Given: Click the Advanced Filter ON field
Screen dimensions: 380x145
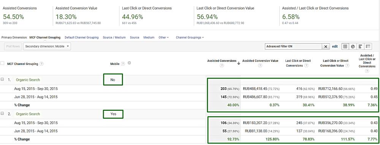Looking at the screenshot, I should [293, 46].
